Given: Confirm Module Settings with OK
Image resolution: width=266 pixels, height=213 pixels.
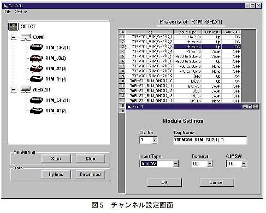Looking at the screenshot, I should pos(164,182).
